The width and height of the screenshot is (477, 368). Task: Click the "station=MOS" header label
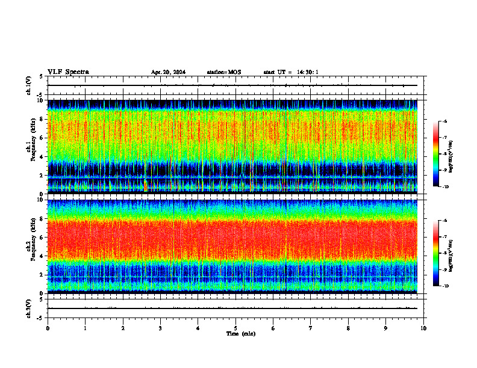tap(224, 72)
